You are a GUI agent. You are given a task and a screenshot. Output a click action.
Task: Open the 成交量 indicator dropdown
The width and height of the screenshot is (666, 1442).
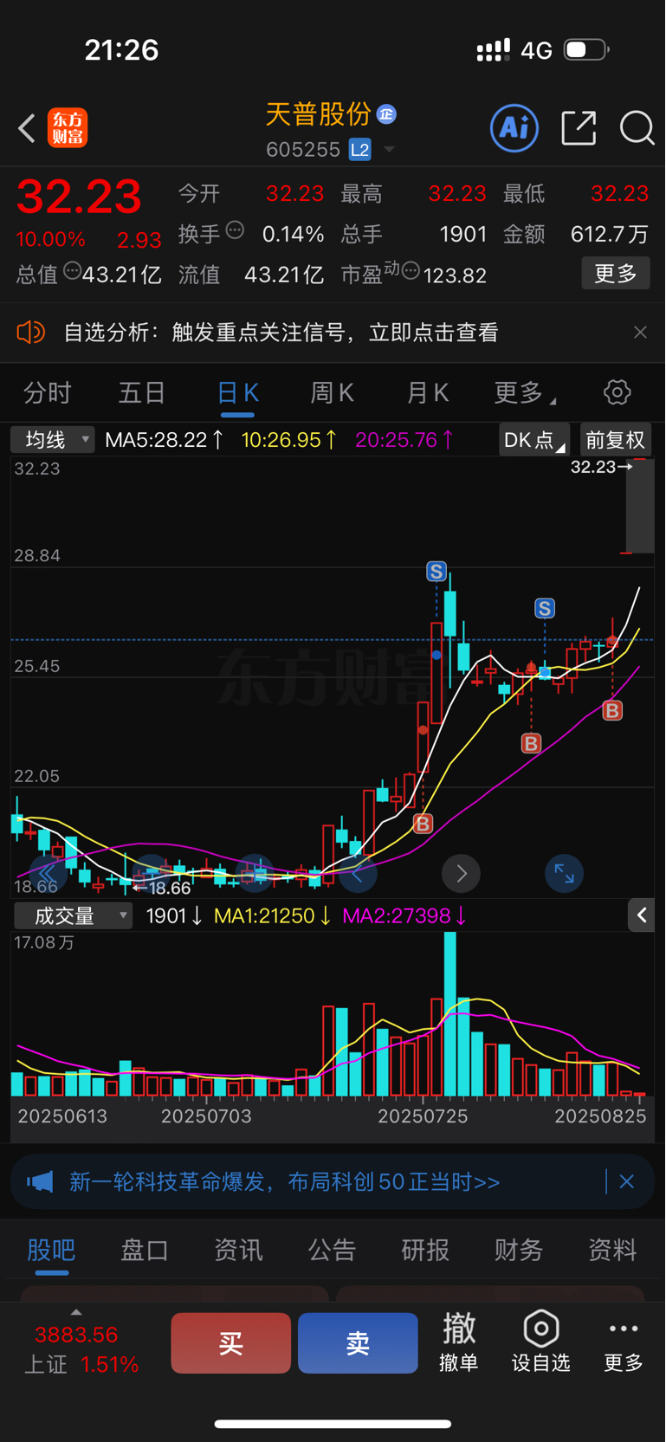[73, 915]
